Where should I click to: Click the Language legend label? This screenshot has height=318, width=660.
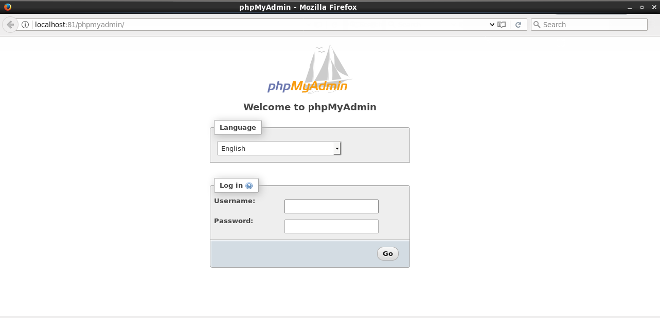238,127
